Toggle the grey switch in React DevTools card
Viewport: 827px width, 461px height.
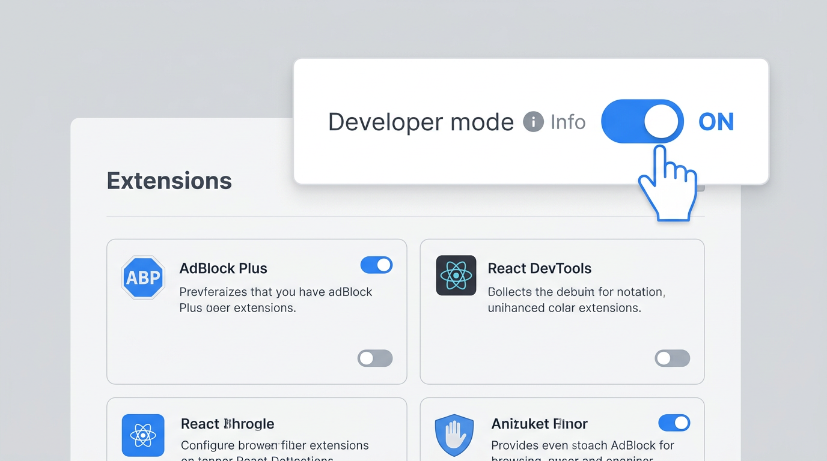[x=673, y=358]
